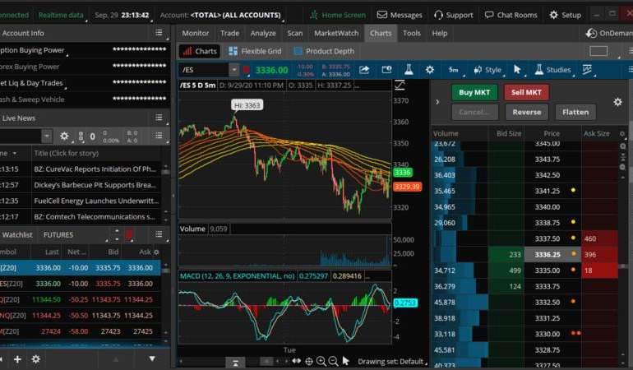
Task: Click the 3336.25 price ladder row
Action: [524, 254]
